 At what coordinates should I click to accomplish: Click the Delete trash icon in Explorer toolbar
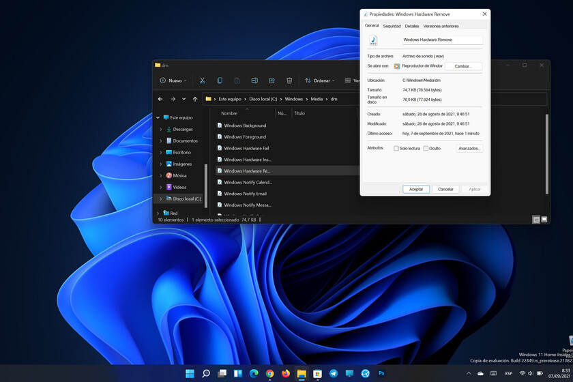[x=289, y=80]
